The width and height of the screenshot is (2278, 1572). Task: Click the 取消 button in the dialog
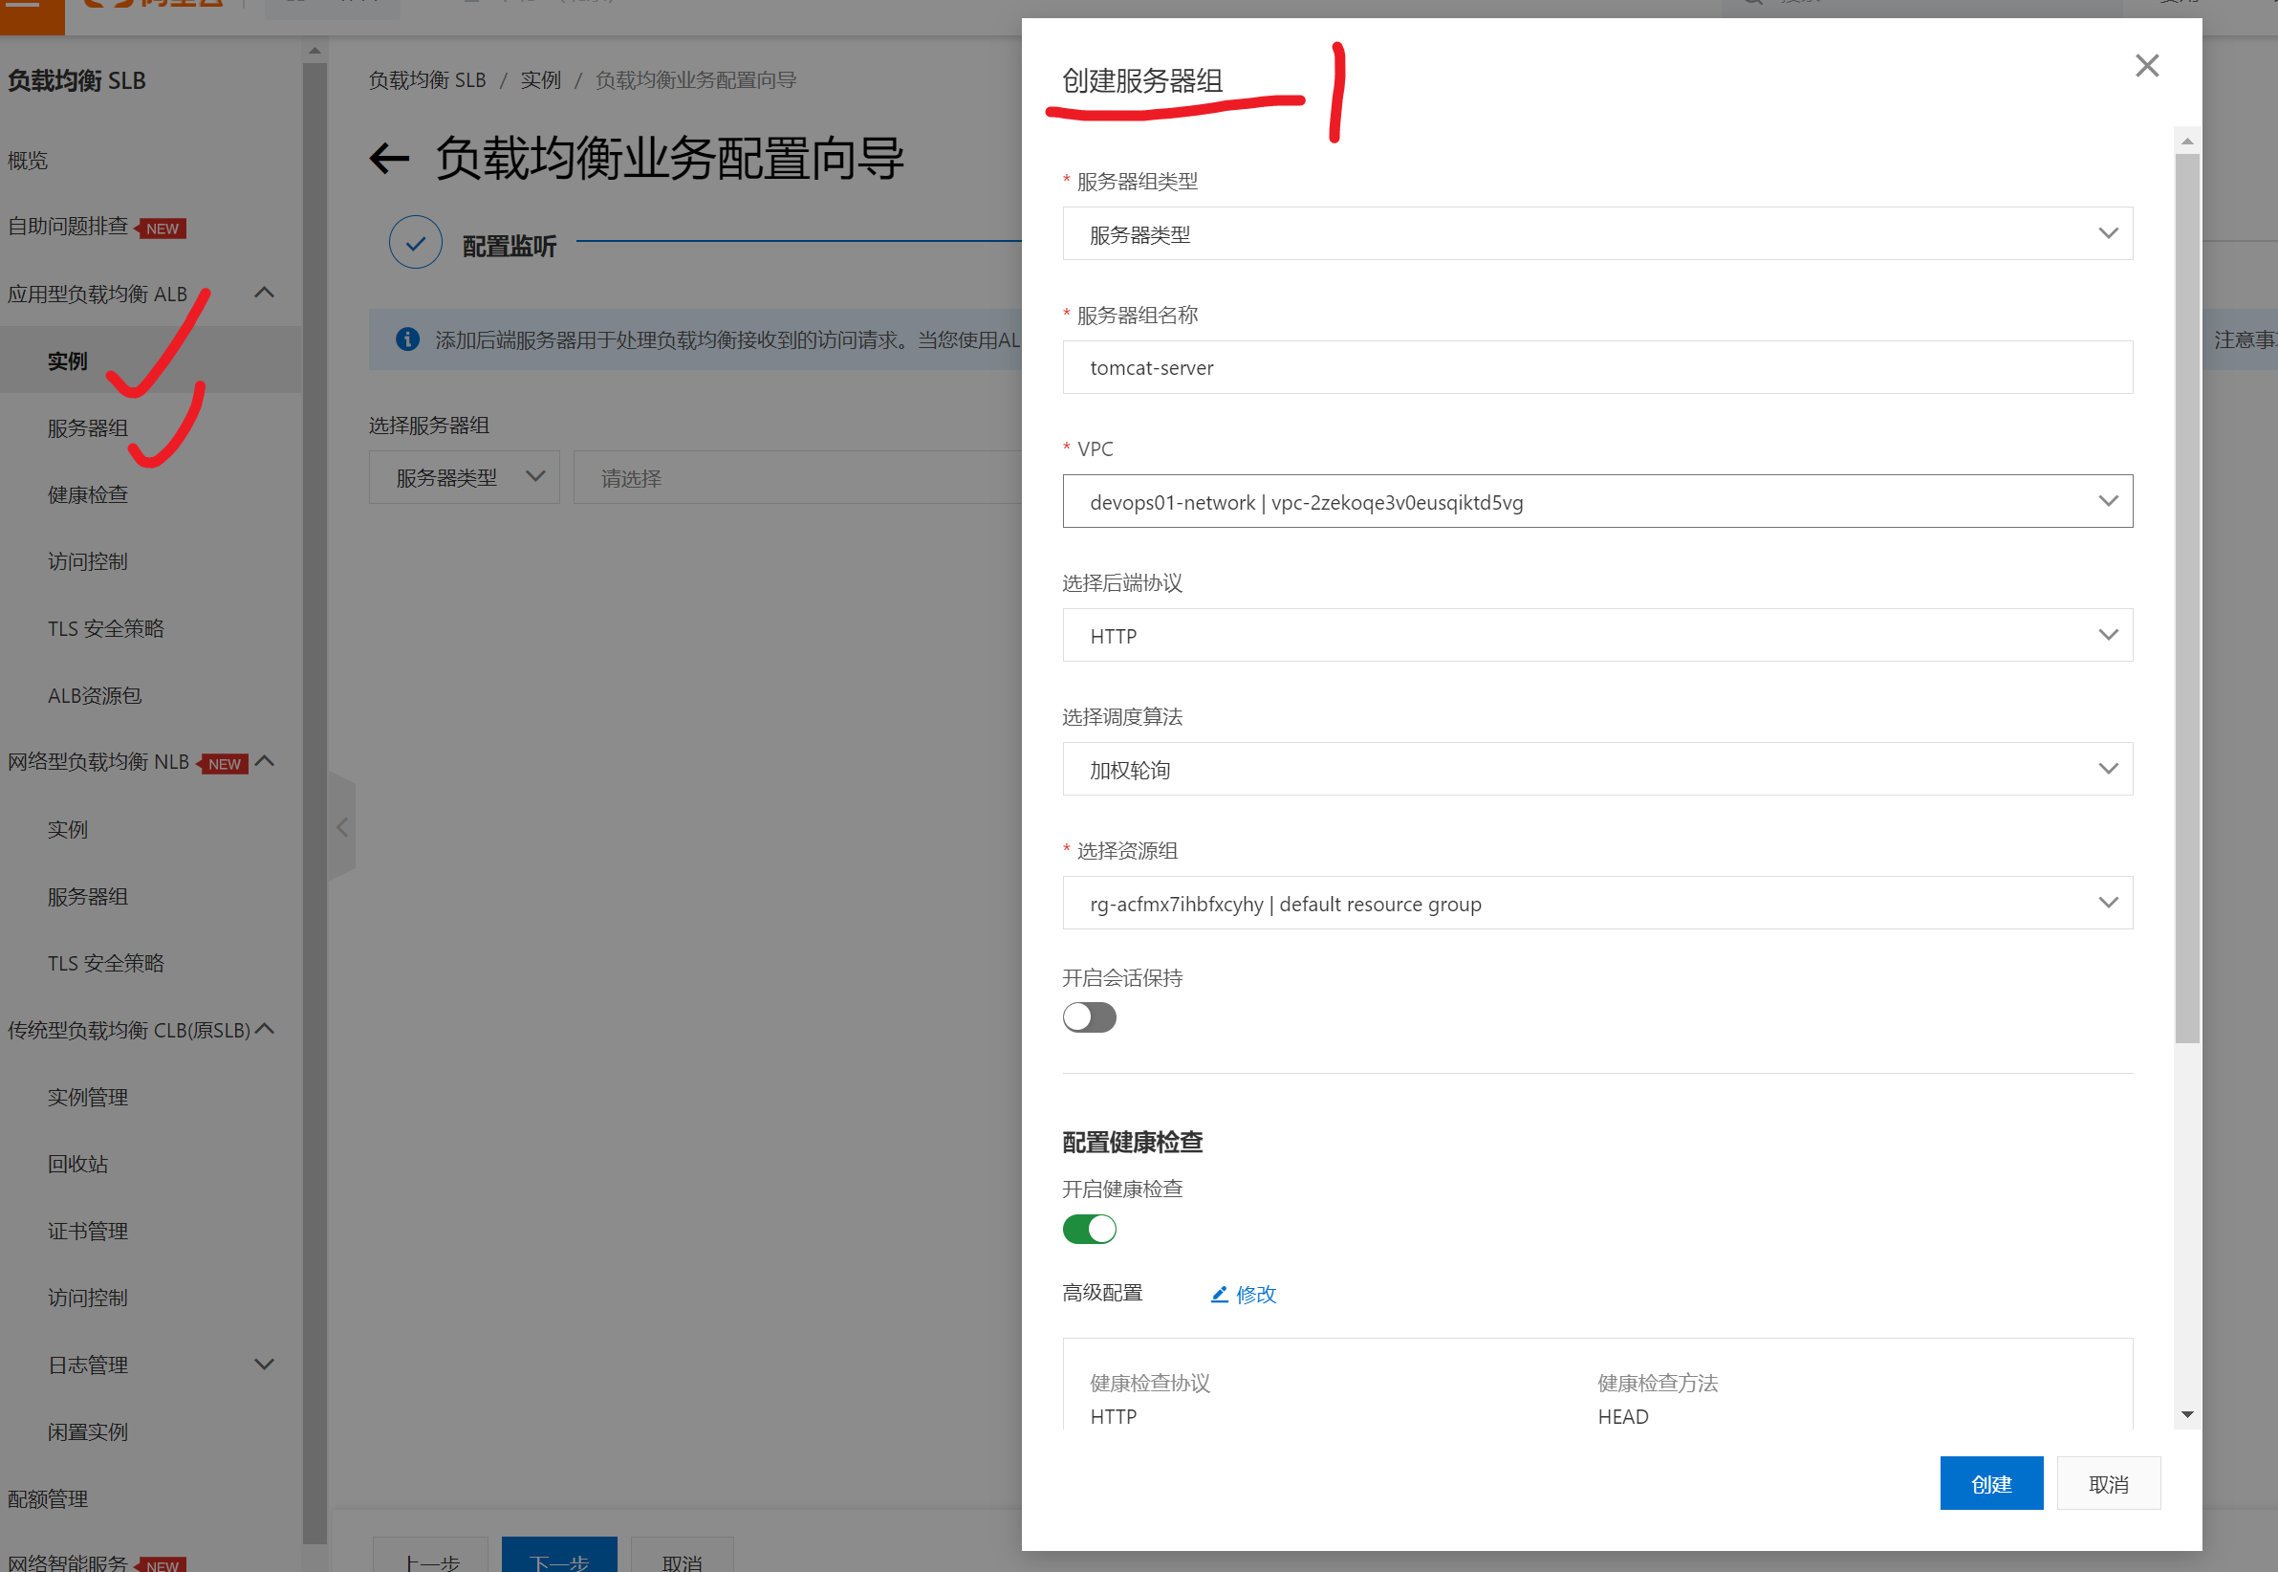click(2108, 1483)
